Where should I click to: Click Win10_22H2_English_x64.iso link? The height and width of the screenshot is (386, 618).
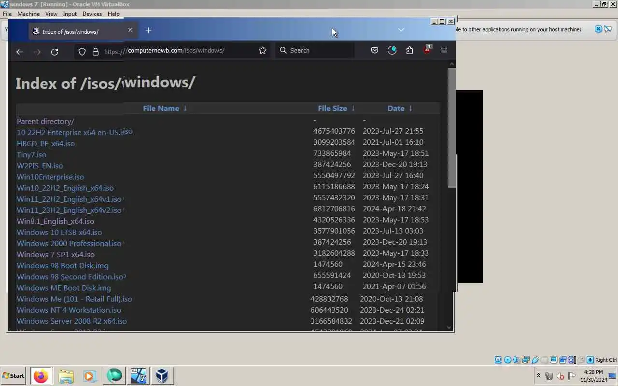tap(65, 188)
